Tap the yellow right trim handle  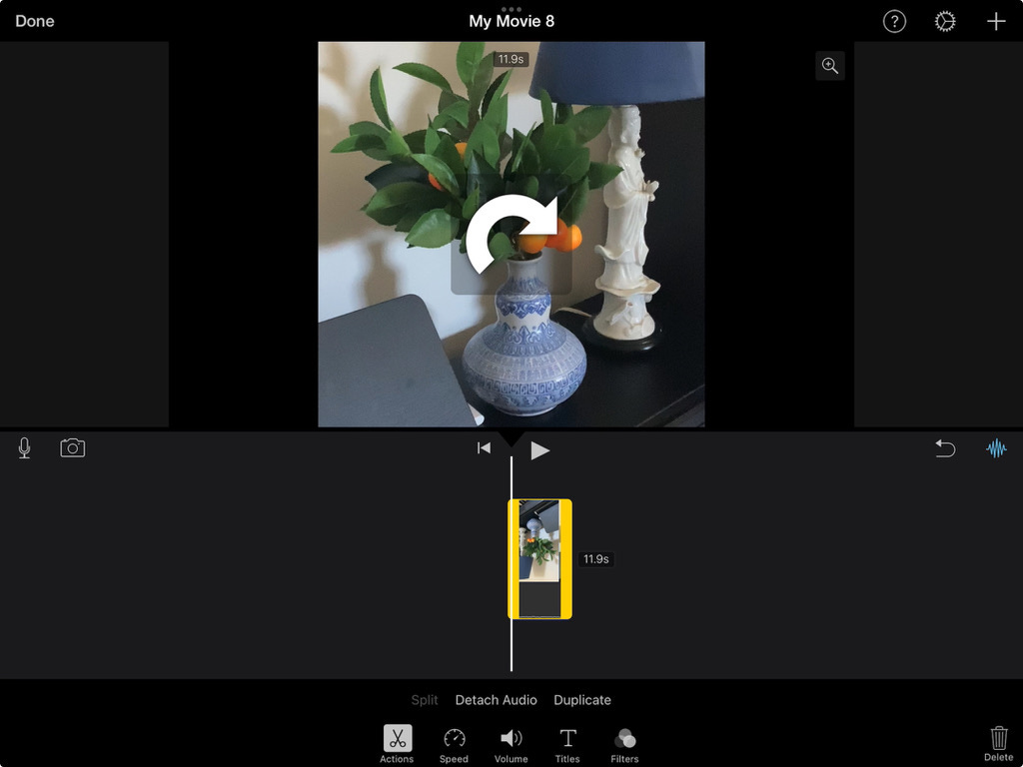pos(566,559)
